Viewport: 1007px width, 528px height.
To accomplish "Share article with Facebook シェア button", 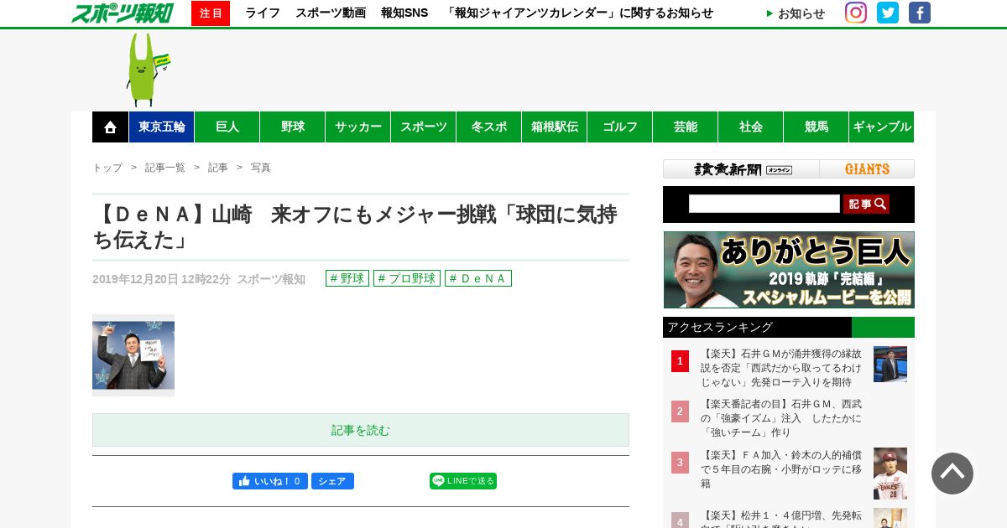I will (332, 481).
